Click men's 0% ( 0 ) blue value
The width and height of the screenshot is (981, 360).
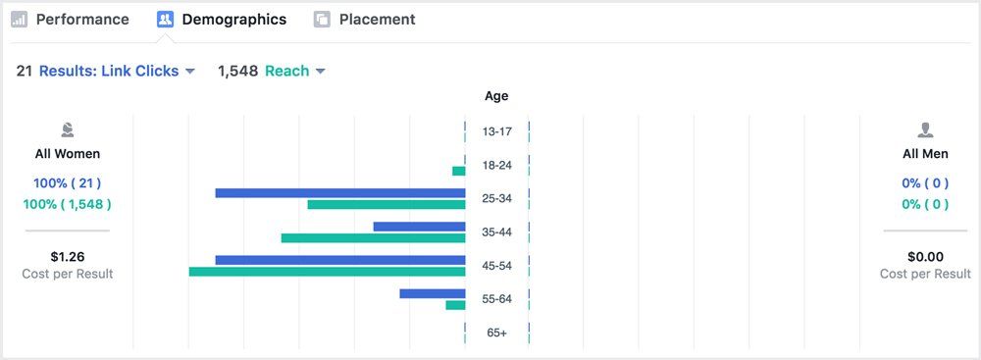pos(925,183)
